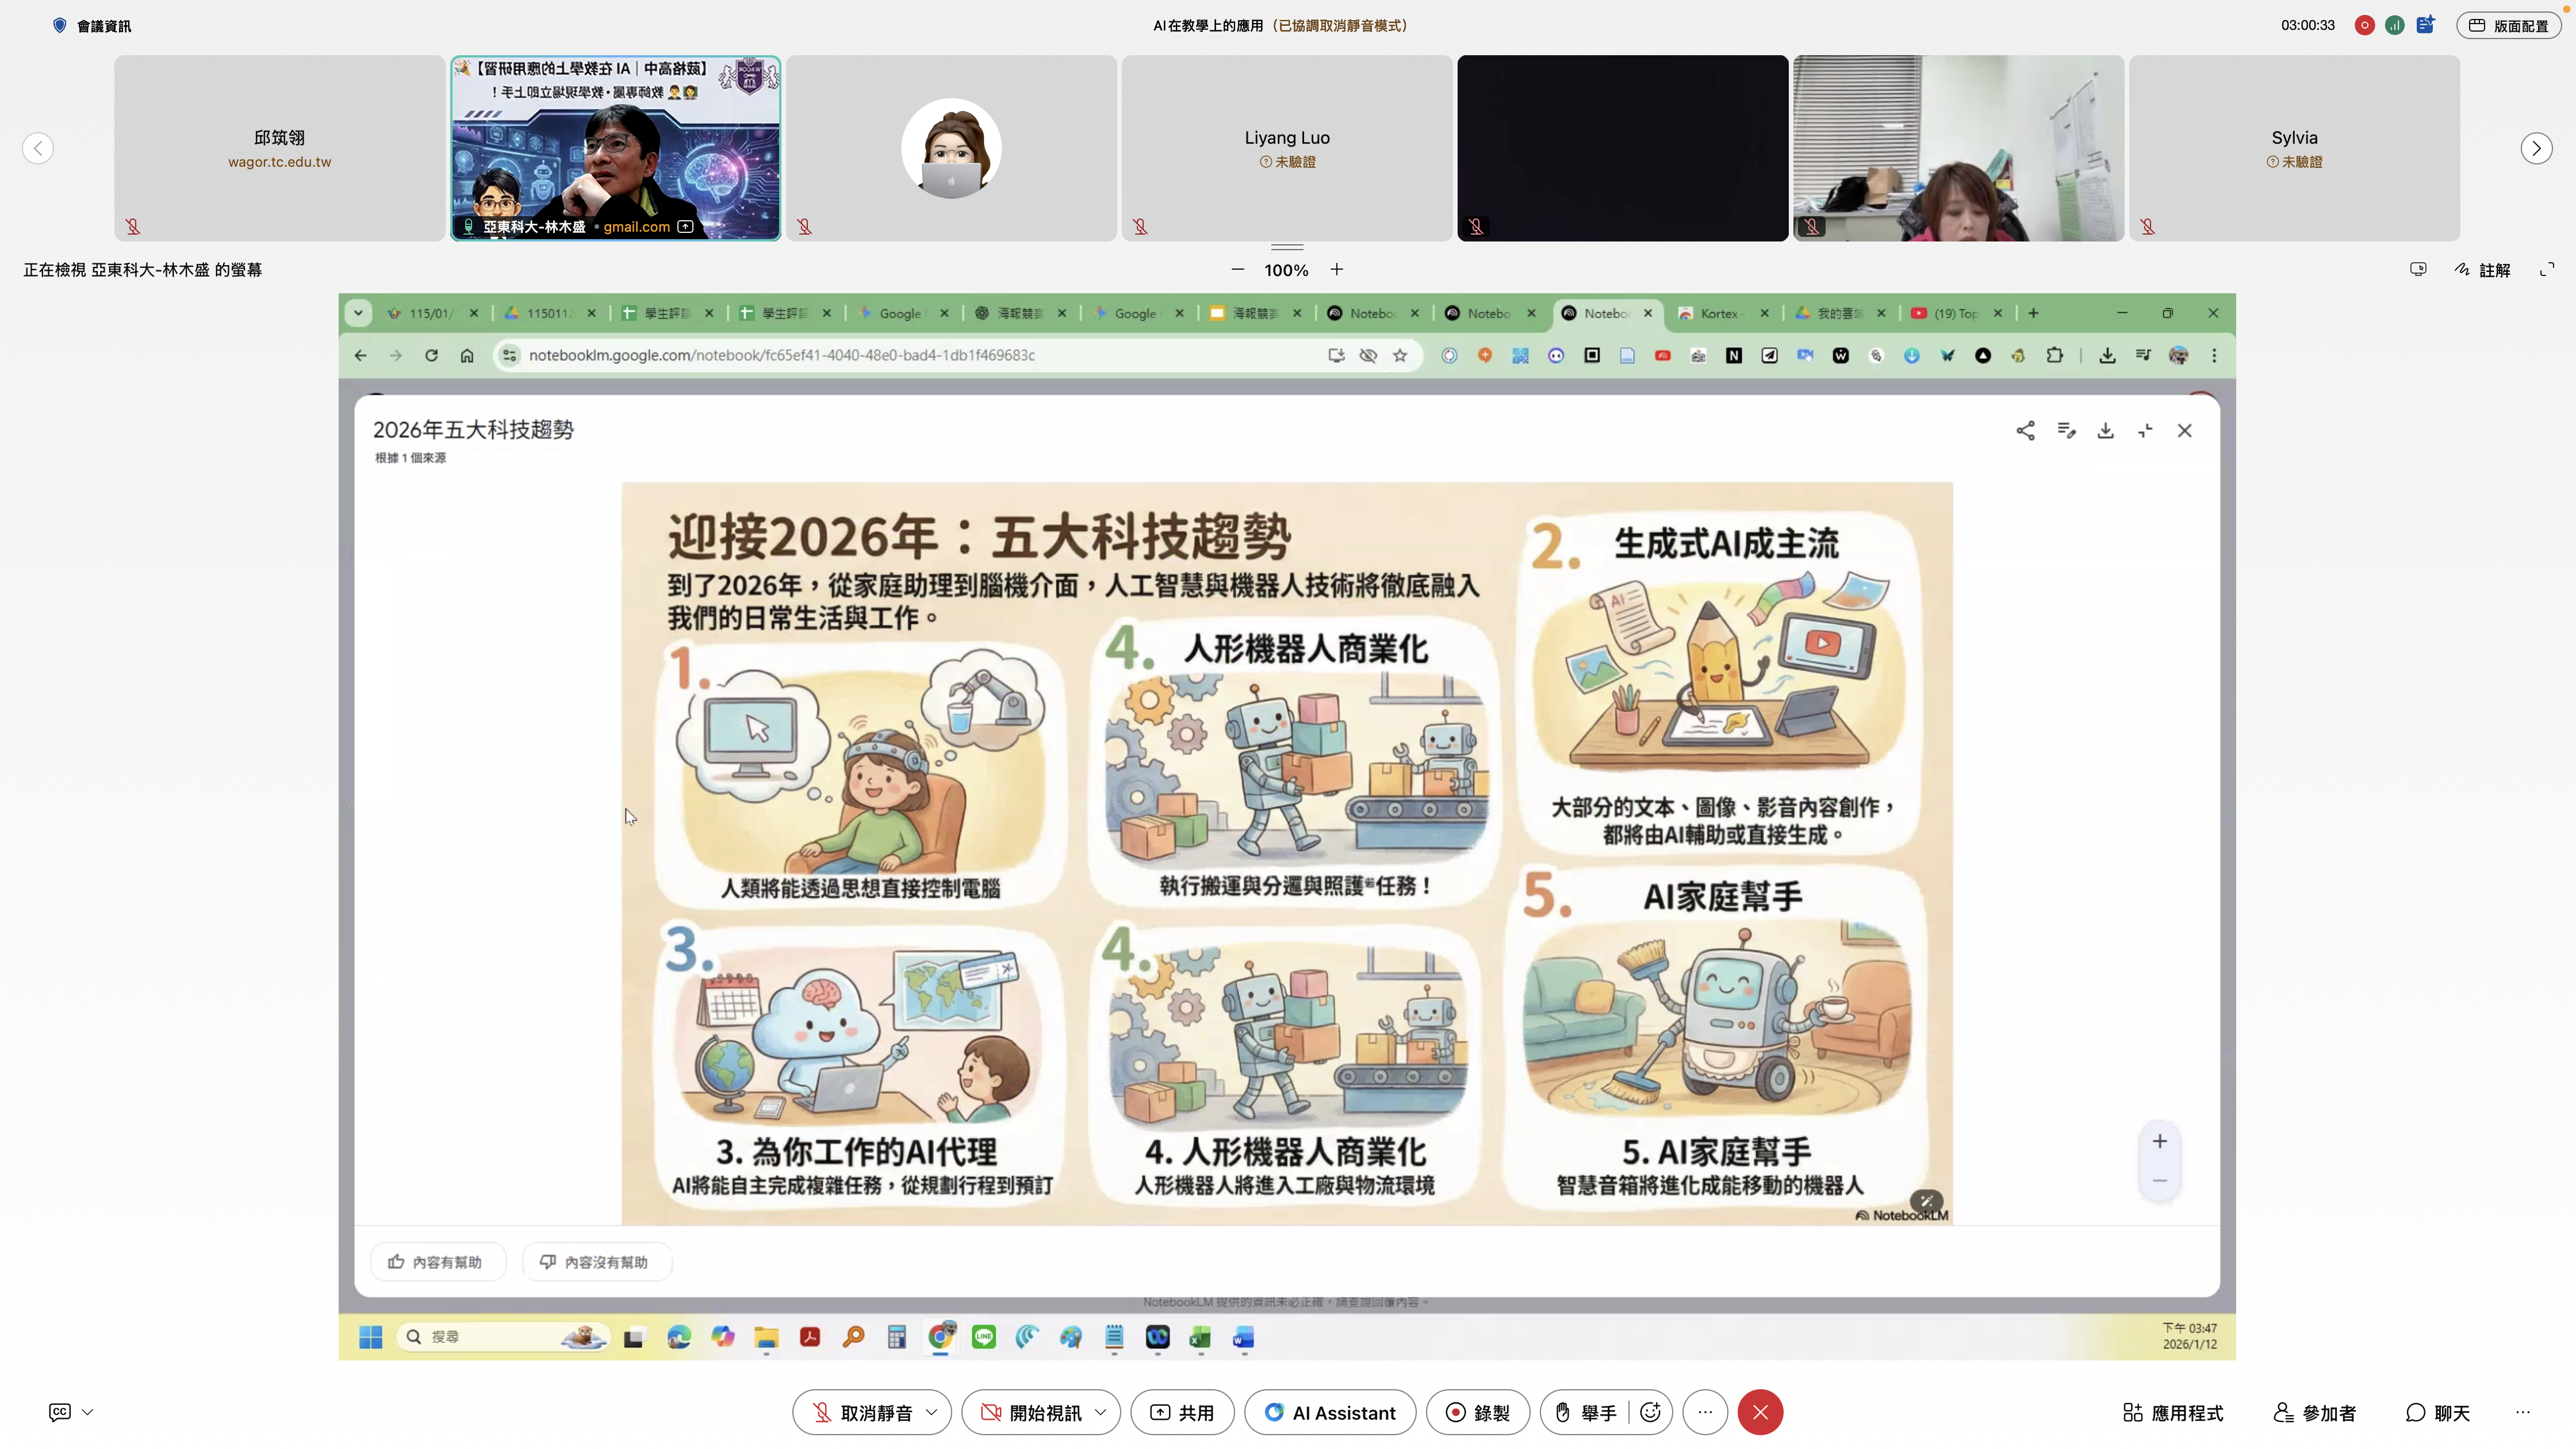Click the fullscreen expand icon

coord(2546,269)
